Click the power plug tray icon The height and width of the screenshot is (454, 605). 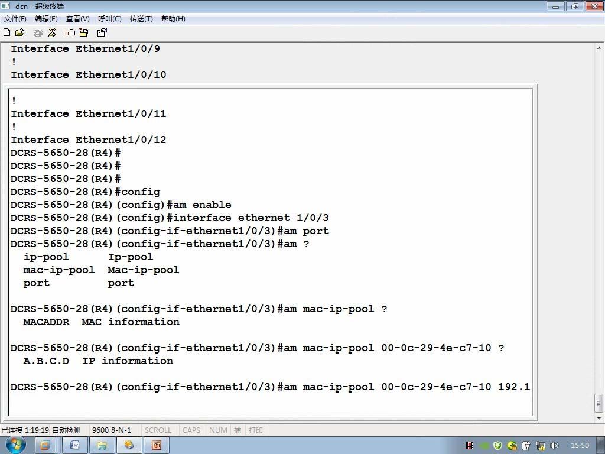point(526,446)
